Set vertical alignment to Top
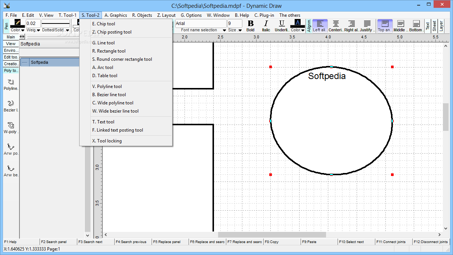Viewport: 453px width, 255px height. click(x=385, y=25)
